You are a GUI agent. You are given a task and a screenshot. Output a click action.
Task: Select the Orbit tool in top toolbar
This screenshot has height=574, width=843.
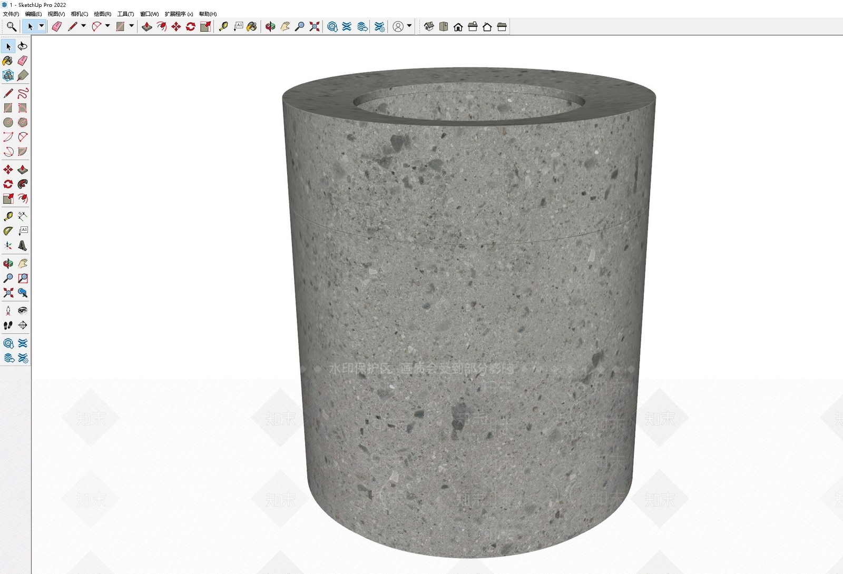[270, 26]
